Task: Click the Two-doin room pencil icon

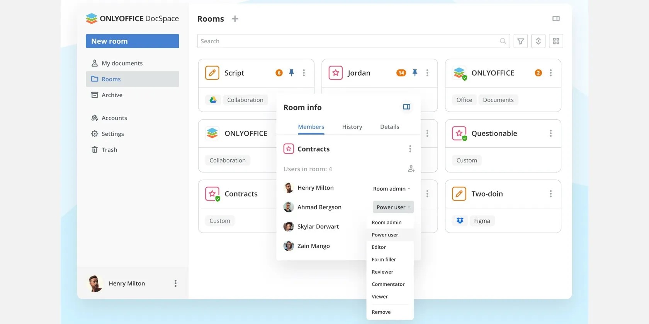Action: coord(459,194)
